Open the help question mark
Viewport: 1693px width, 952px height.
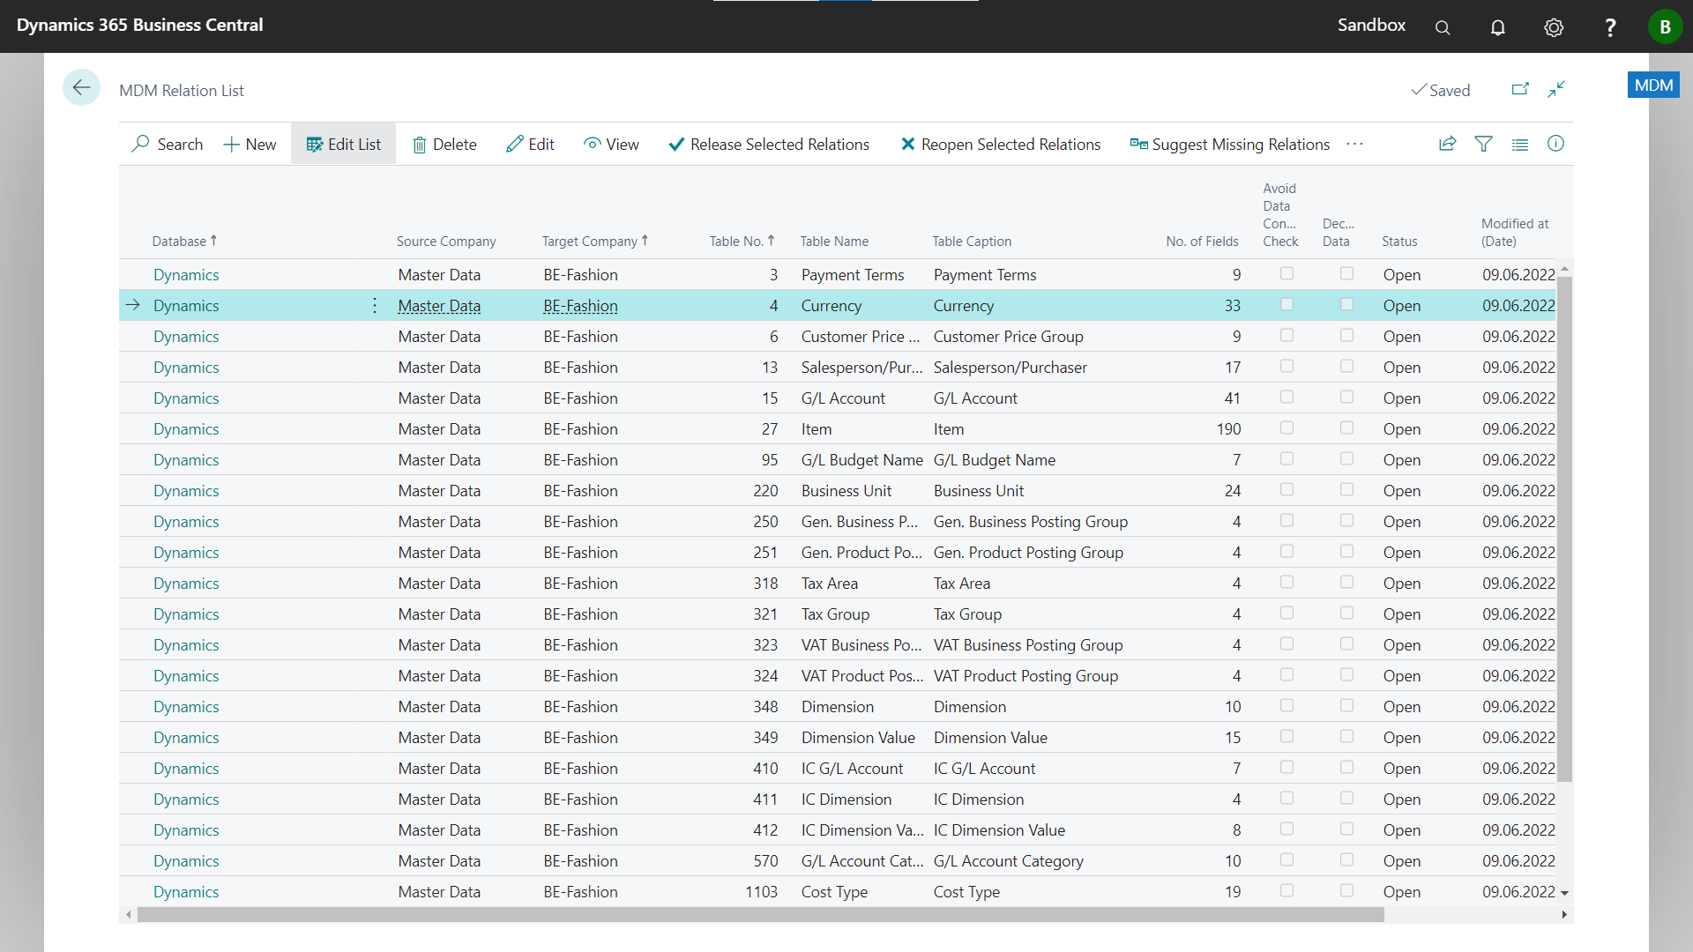coord(1610,27)
